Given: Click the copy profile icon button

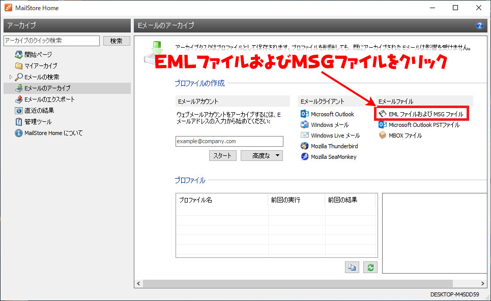Looking at the screenshot, I should pos(352,267).
